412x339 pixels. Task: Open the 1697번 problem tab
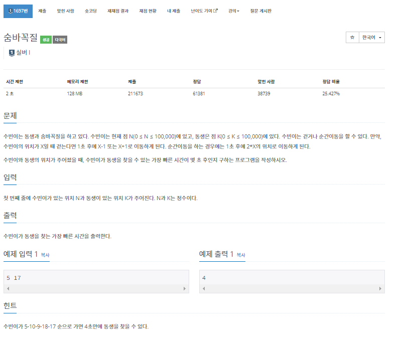click(18, 11)
